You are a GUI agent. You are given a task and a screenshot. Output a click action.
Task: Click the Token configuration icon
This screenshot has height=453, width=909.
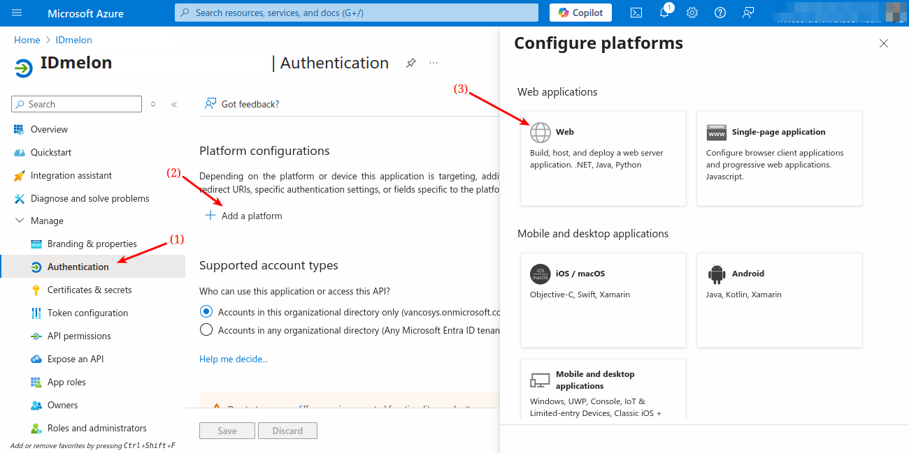point(36,313)
